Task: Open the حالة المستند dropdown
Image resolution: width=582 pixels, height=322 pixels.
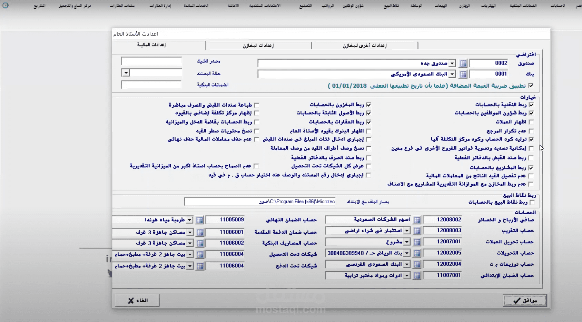Action: point(126,72)
